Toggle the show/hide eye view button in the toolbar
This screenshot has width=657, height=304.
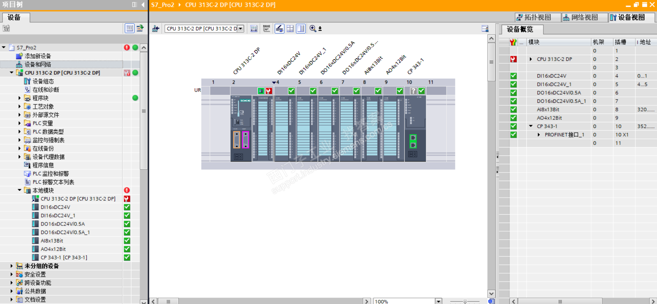[279, 29]
